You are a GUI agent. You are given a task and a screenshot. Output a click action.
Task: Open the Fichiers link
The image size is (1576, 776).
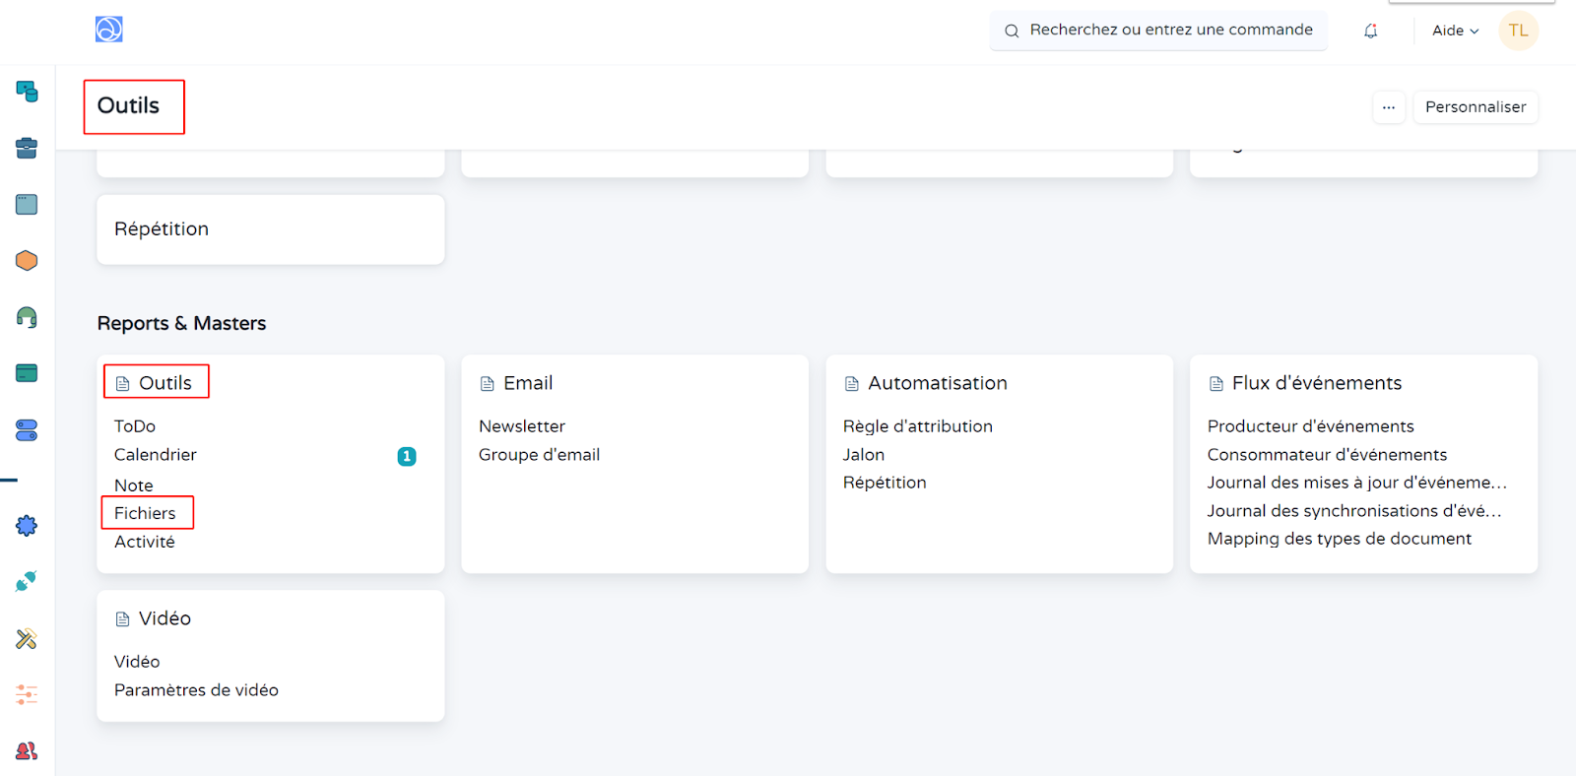pyautogui.click(x=145, y=513)
